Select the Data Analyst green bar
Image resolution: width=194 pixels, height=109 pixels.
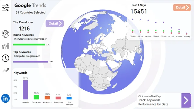point(36,97)
